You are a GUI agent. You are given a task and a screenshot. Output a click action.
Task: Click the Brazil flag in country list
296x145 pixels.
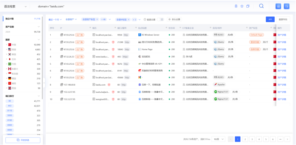click(x=10, y=64)
